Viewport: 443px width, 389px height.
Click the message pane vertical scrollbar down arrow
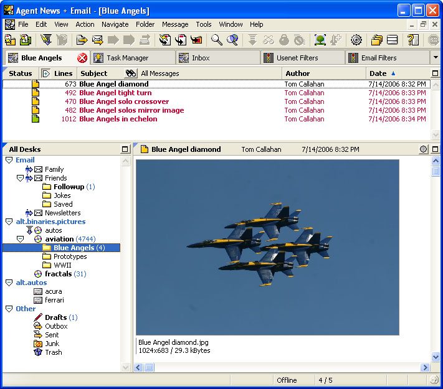point(436,357)
